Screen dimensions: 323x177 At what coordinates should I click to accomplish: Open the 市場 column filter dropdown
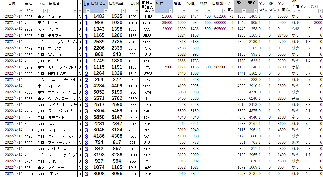[x=45, y=11]
